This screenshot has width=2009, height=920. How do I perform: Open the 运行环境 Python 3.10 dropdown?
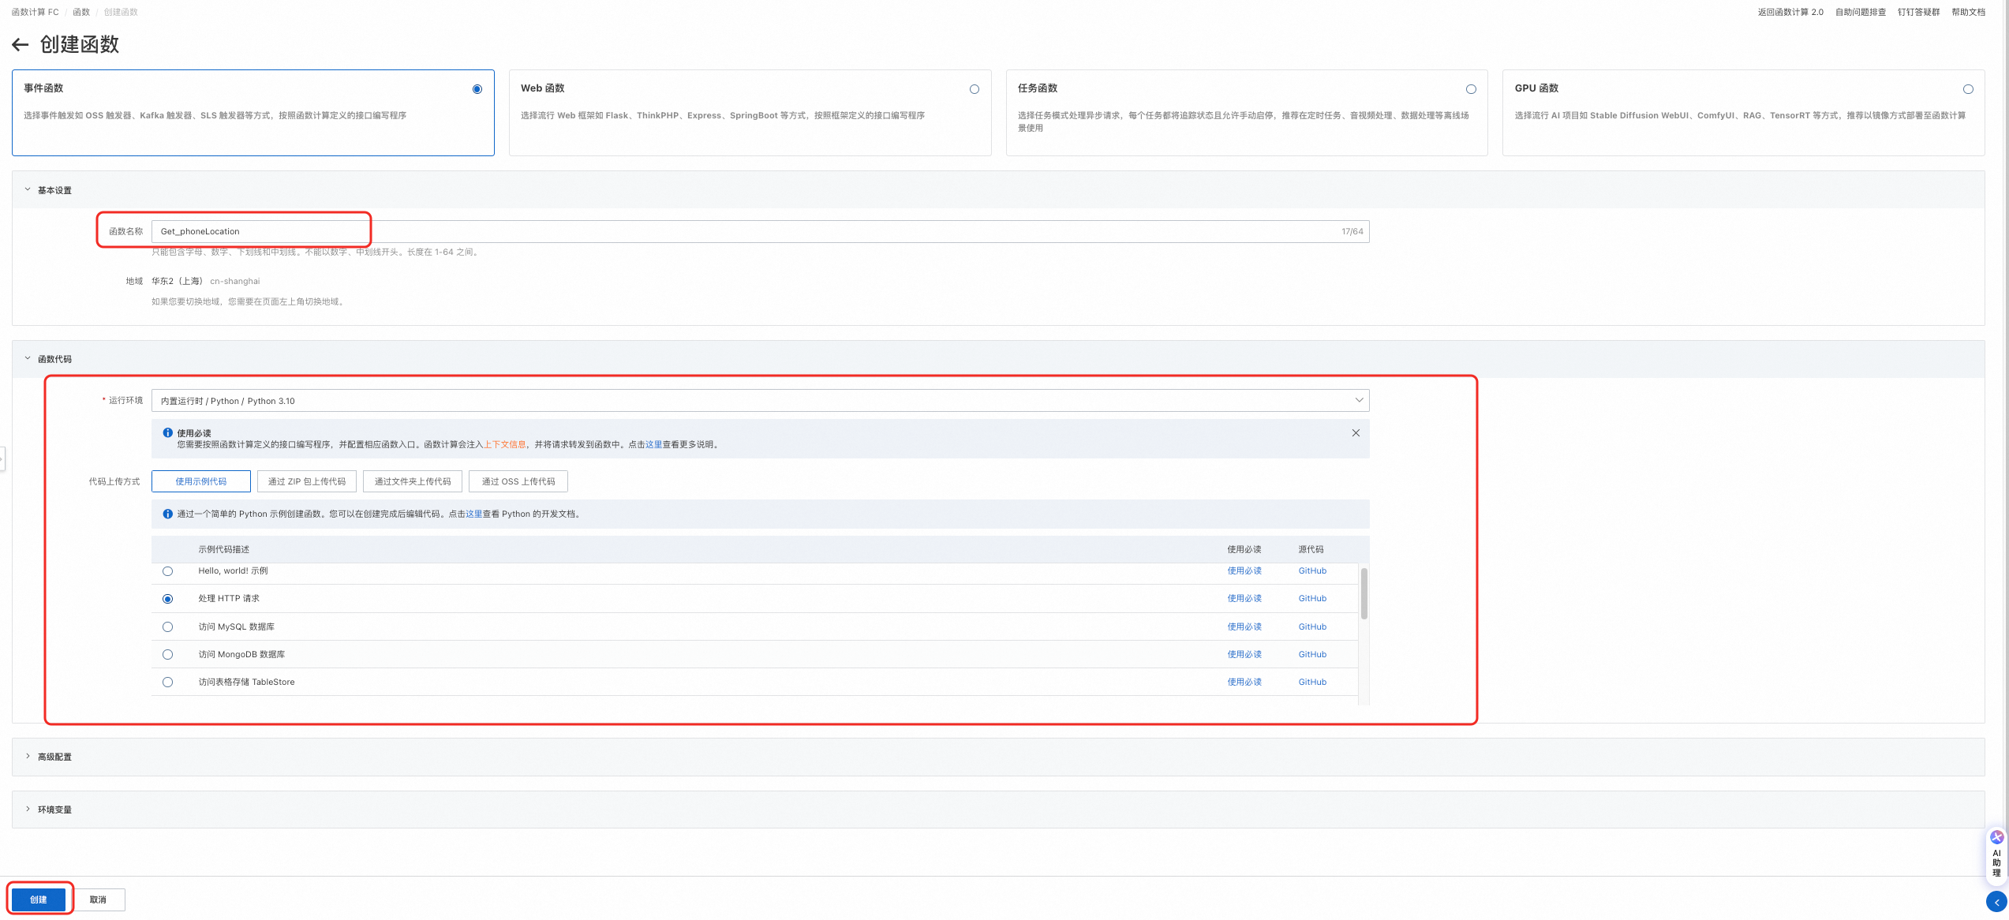(760, 401)
